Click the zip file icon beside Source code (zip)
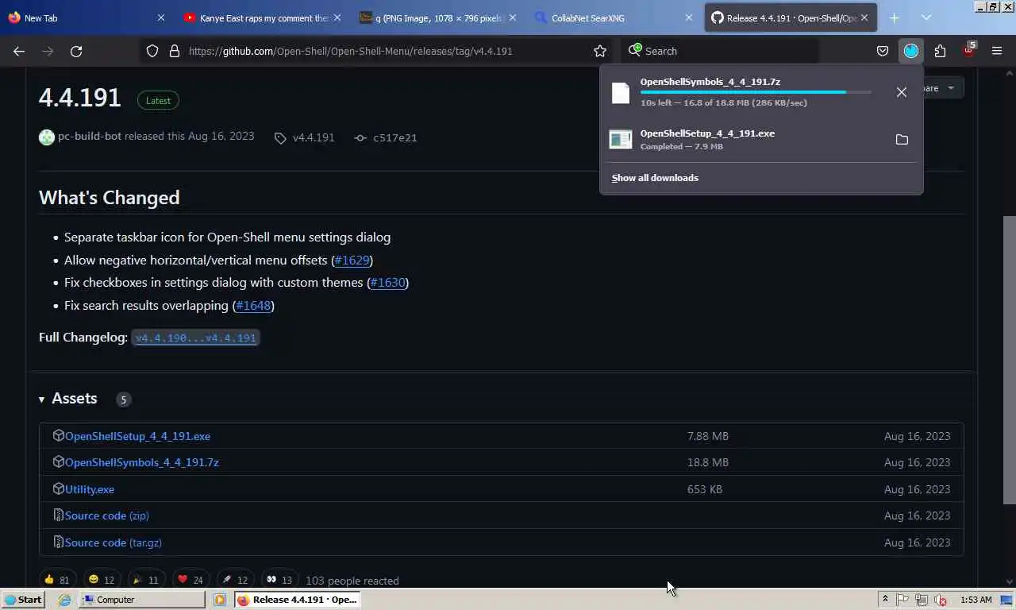1016x610 pixels. tap(58, 515)
